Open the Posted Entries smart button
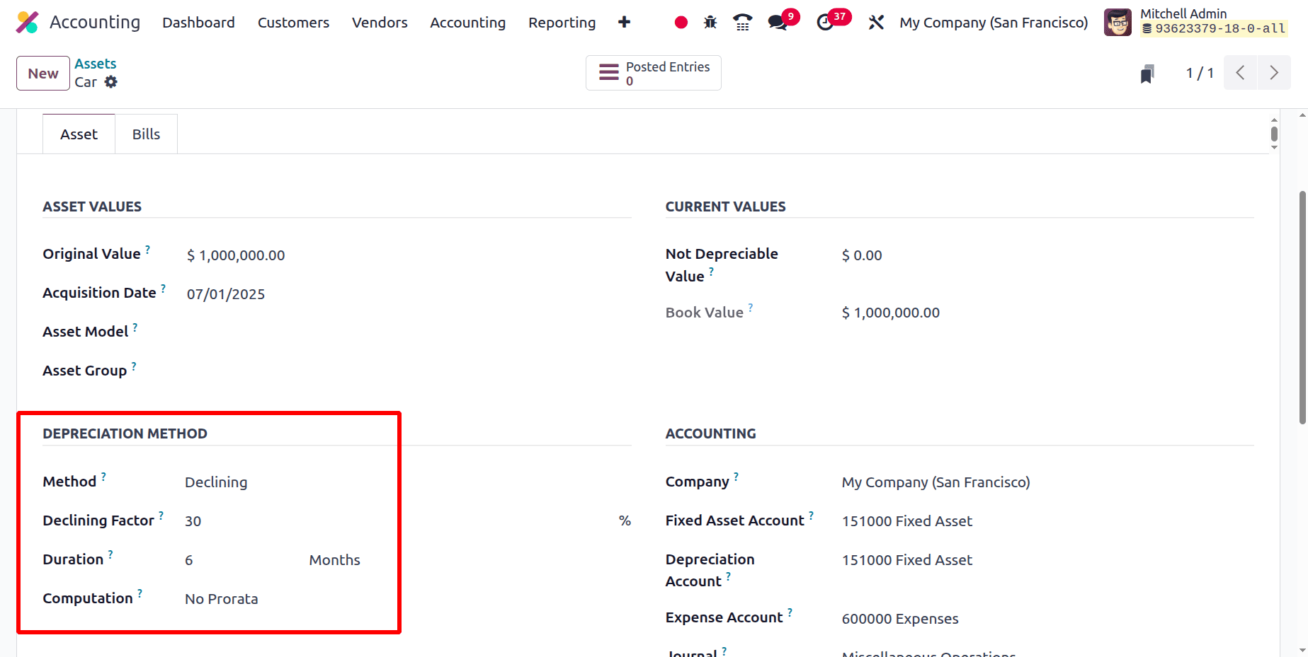Viewport: 1308px width, 657px height. 652,73
